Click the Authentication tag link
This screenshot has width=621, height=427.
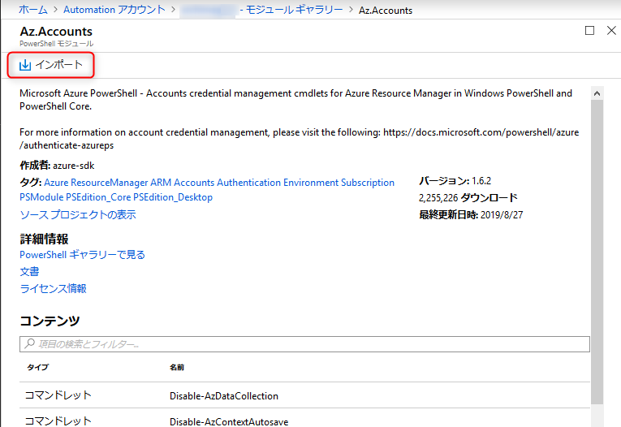point(248,183)
